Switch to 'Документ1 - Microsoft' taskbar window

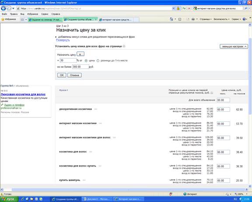tap(97, 199)
